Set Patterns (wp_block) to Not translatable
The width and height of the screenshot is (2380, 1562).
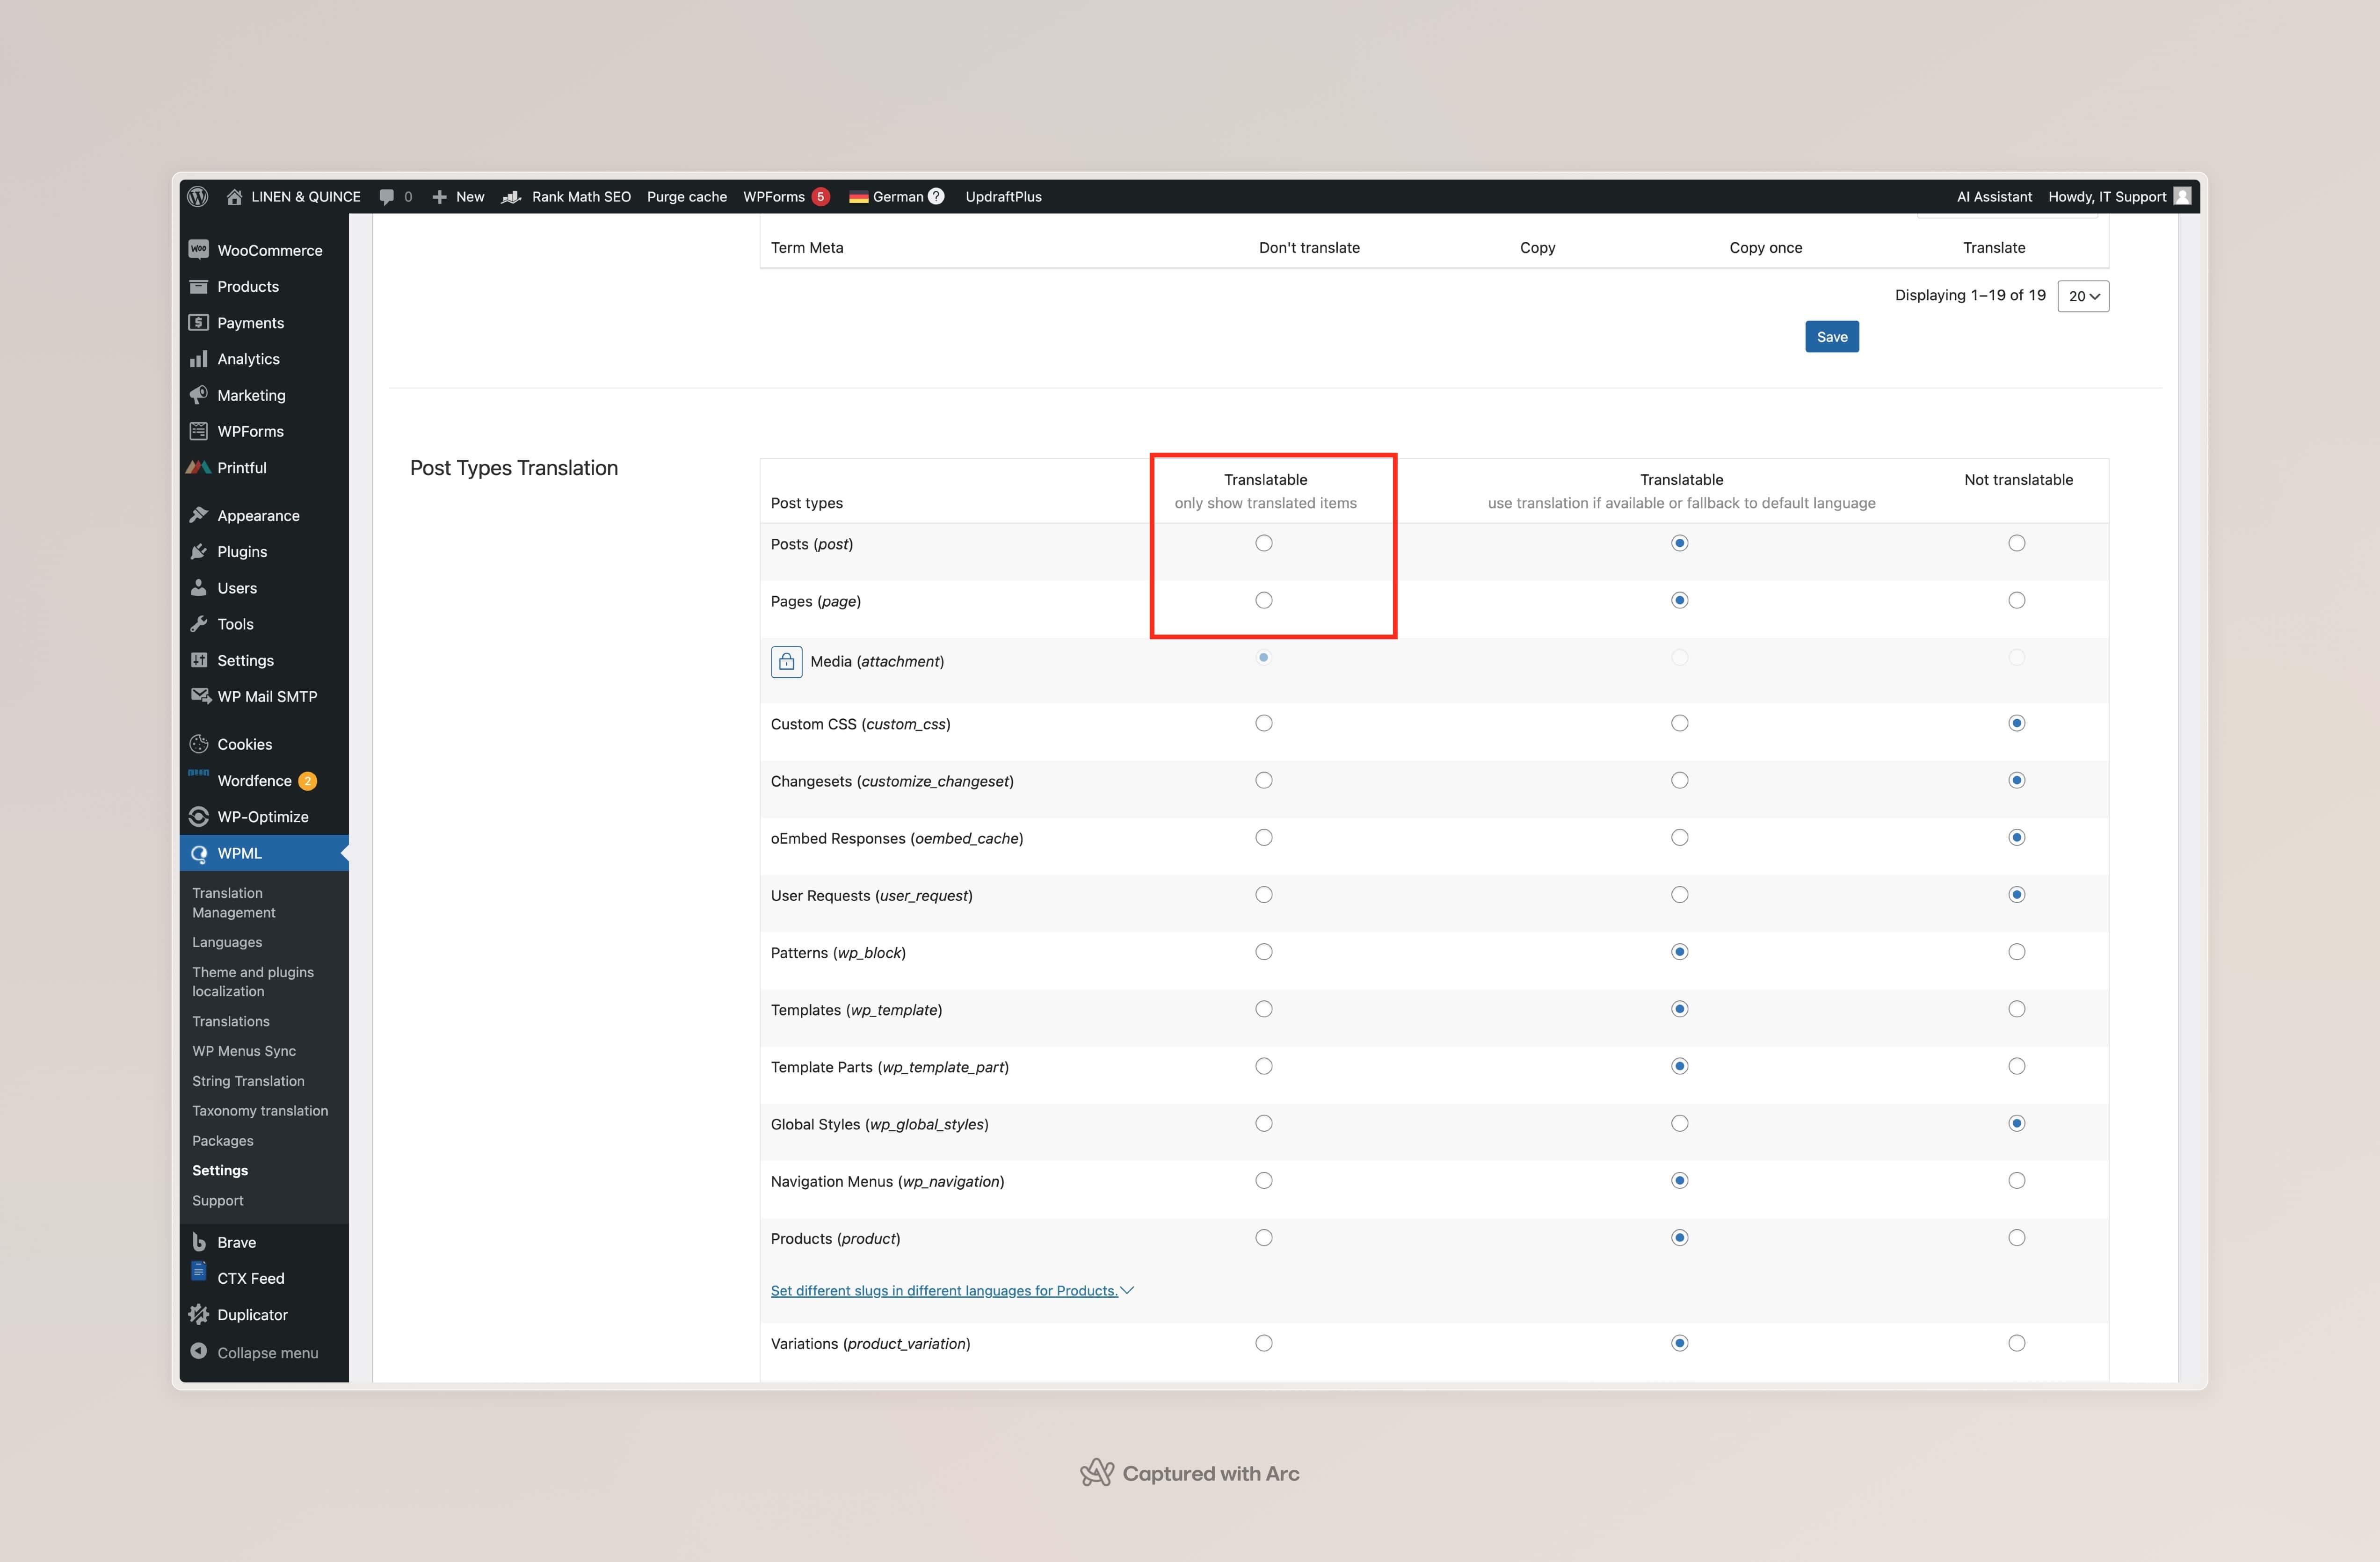tap(2017, 952)
